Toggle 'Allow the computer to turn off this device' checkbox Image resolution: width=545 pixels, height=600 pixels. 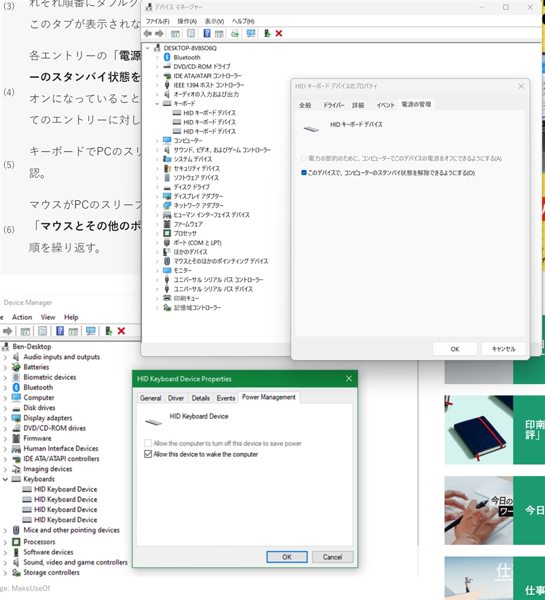(148, 444)
